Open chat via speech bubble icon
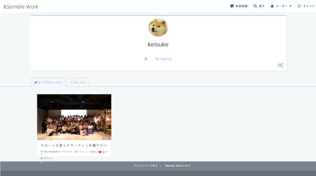Image resolution: width=316 pixels, height=176 pixels. coord(299,6)
